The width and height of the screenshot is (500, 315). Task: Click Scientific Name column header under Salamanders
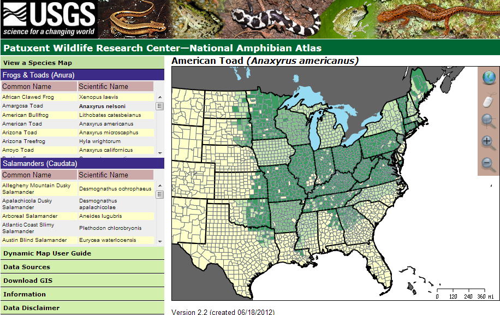[115, 175]
